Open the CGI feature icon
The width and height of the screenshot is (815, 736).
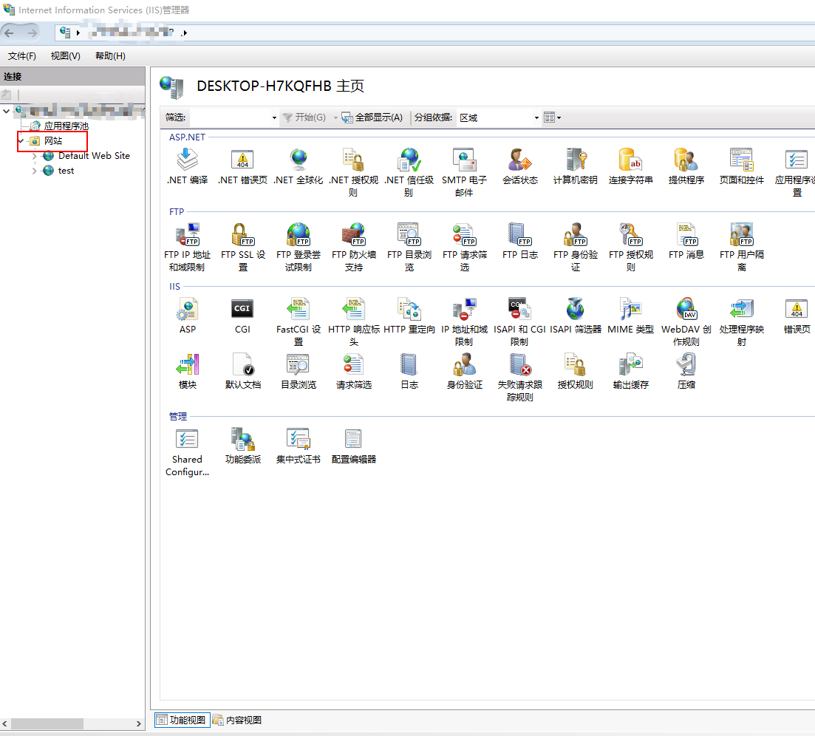click(x=242, y=316)
